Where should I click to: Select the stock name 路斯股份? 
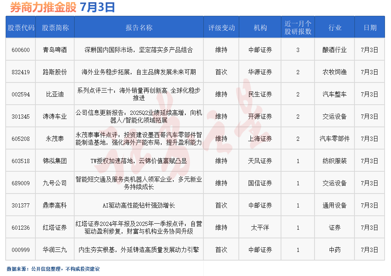(x=55, y=72)
